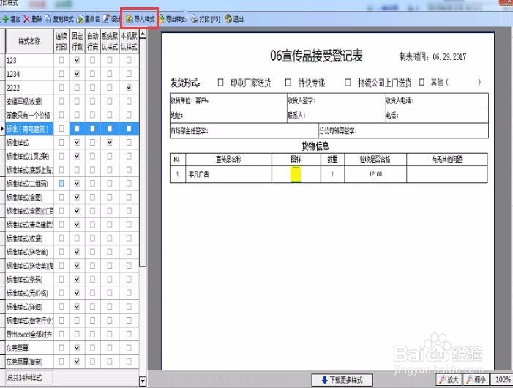This screenshot has height=388, width=513.
Task: Uncheck 本机默认样式 checkbox for row 2222
Action: tap(129, 88)
